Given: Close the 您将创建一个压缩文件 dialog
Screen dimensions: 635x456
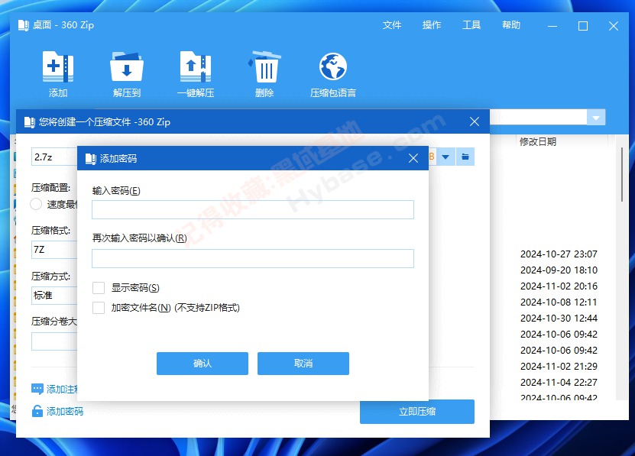Looking at the screenshot, I should click(475, 121).
